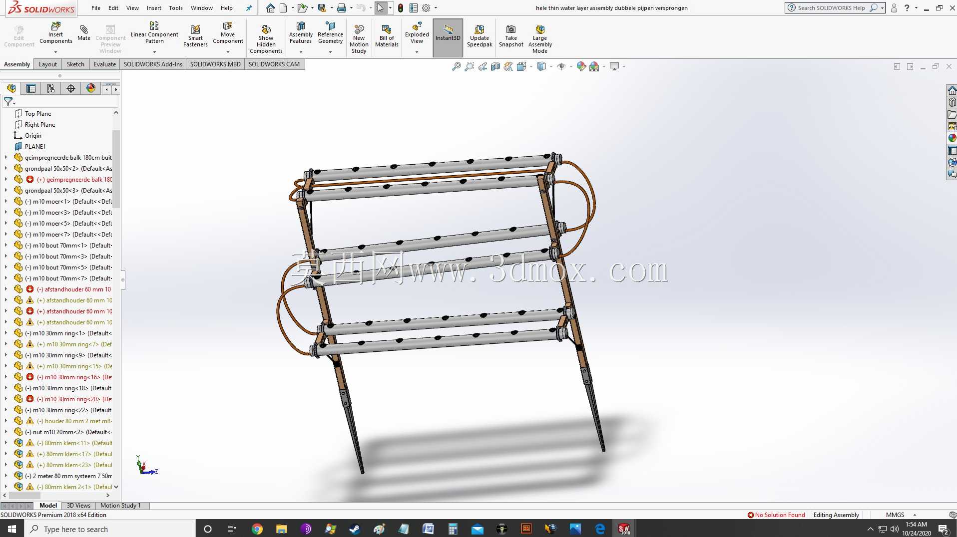Screen dimensions: 957x537
Task: Click Update Speedpak
Action: point(479,36)
